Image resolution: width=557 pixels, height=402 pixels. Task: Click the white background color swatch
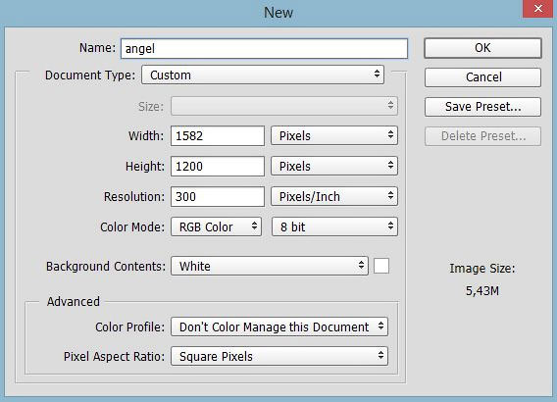381,266
